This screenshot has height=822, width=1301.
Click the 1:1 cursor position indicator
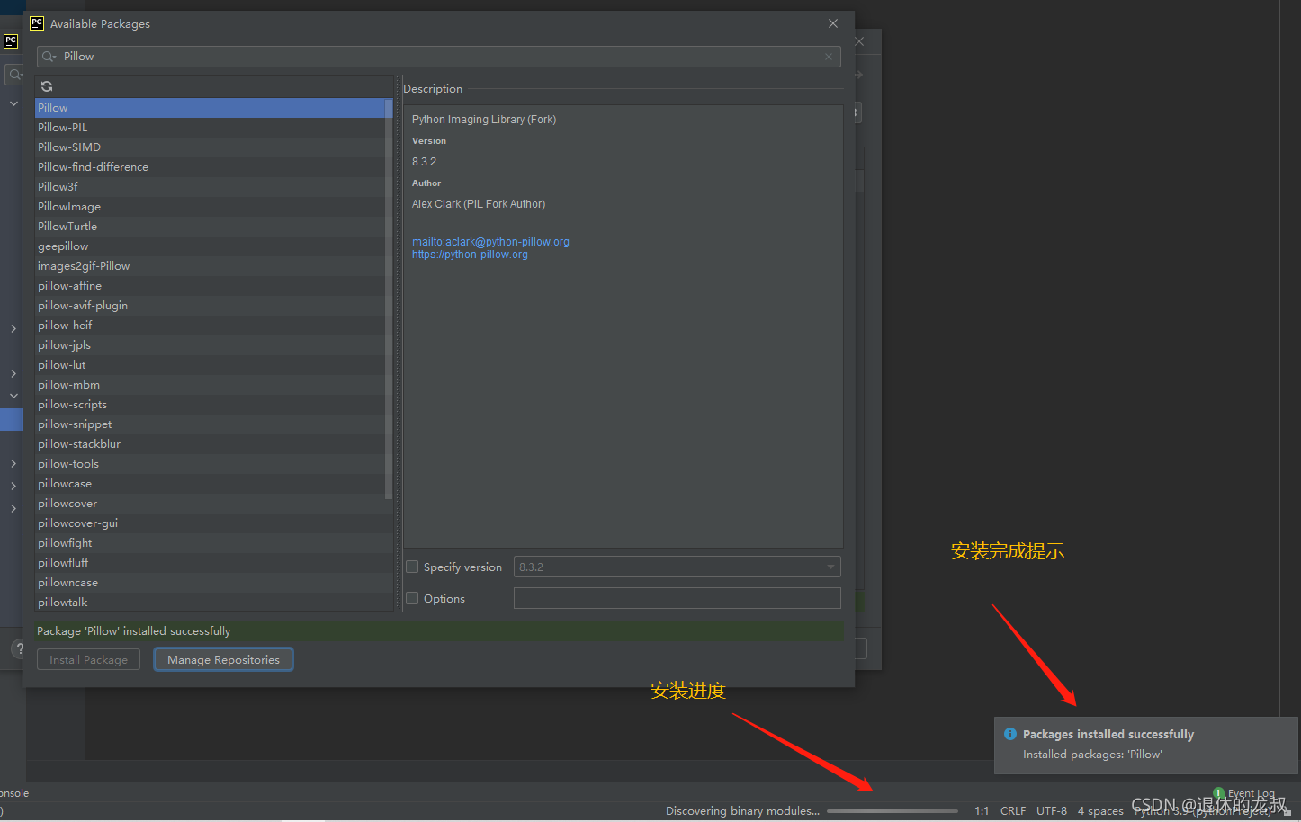pos(982,811)
